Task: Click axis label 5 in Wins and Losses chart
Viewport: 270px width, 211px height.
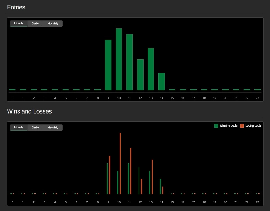Action: point(66,202)
